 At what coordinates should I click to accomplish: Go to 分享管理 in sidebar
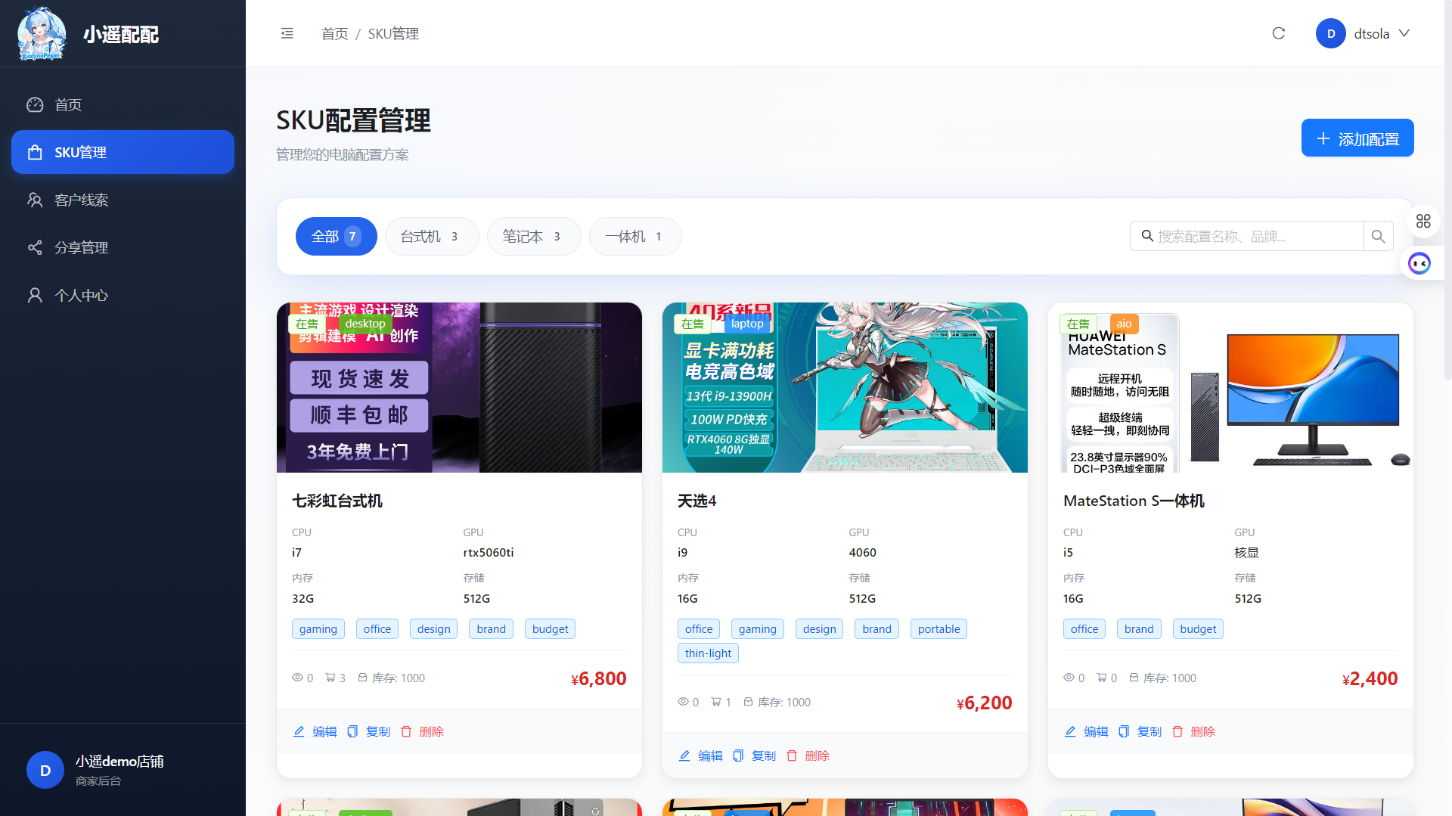(81, 247)
